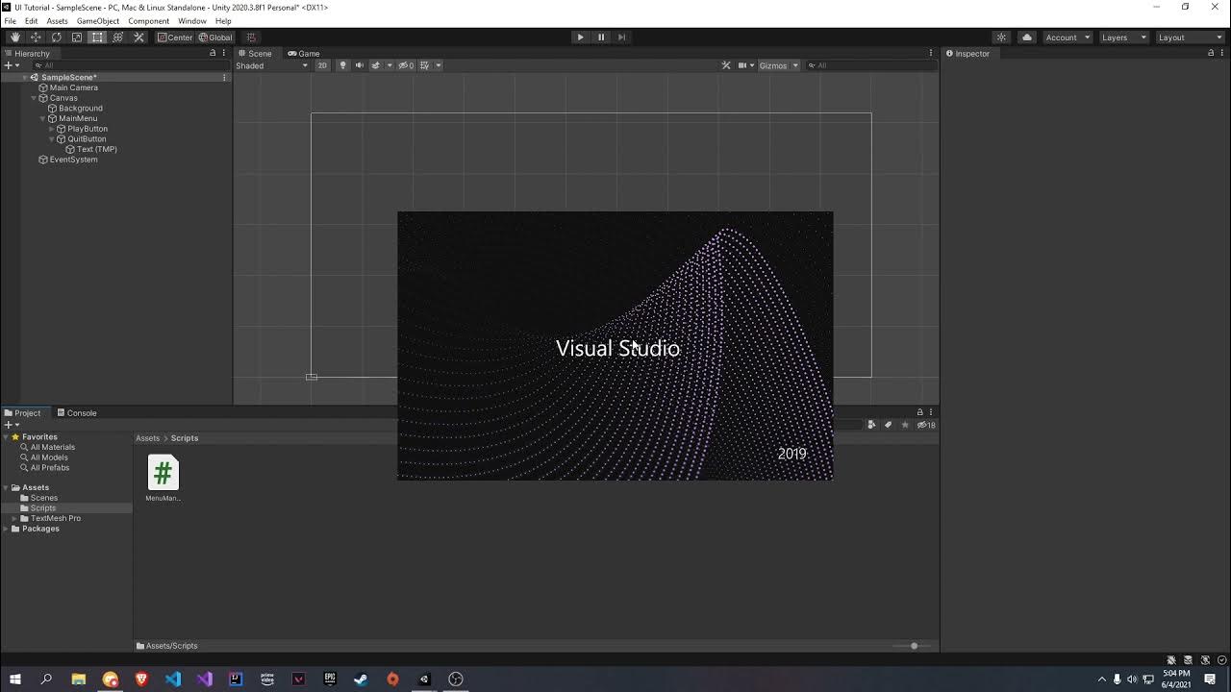Open the Help menu
Viewport: 1231px width, 692px height.
coord(223,21)
